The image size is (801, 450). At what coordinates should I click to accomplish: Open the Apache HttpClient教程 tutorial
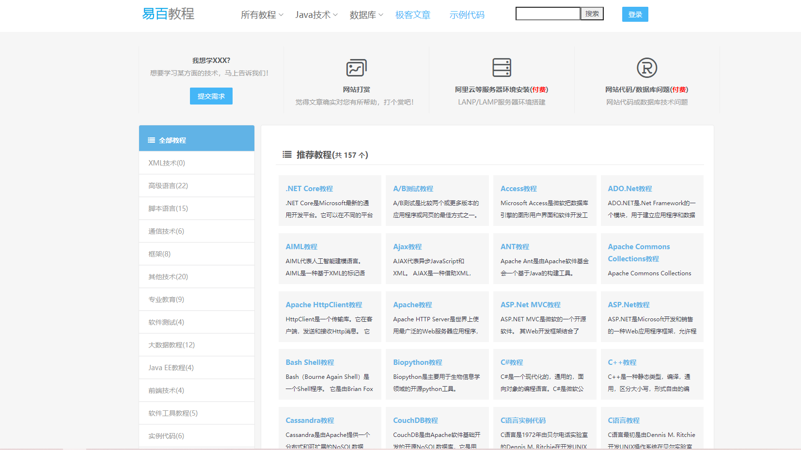point(324,305)
